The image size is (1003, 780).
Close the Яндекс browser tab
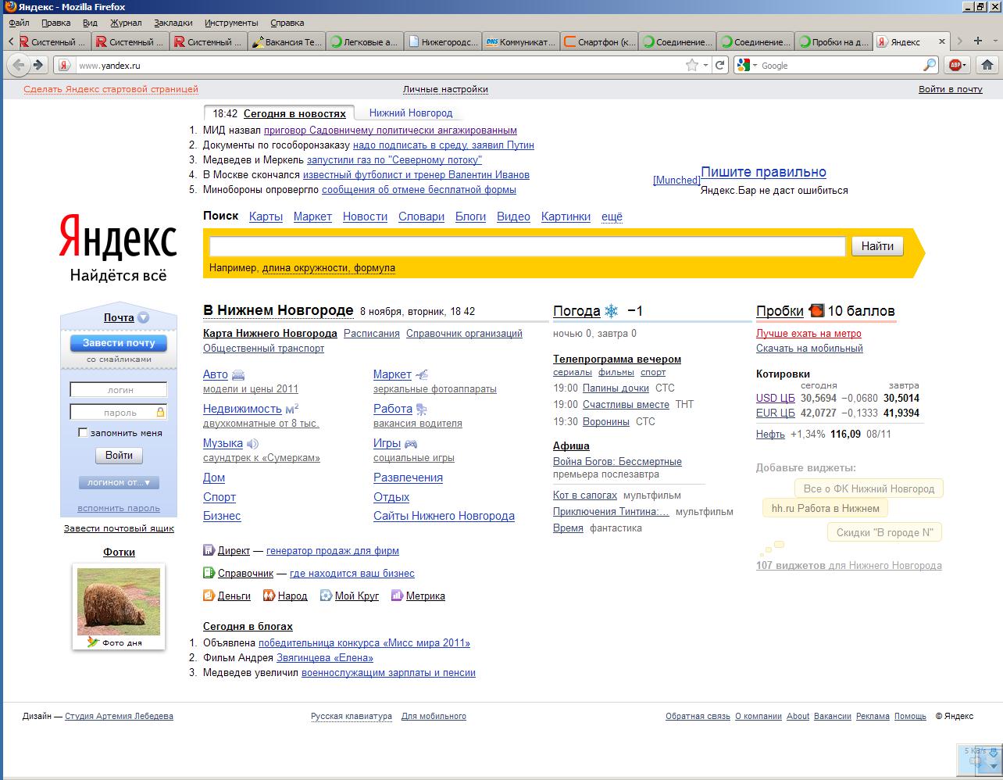942,41
